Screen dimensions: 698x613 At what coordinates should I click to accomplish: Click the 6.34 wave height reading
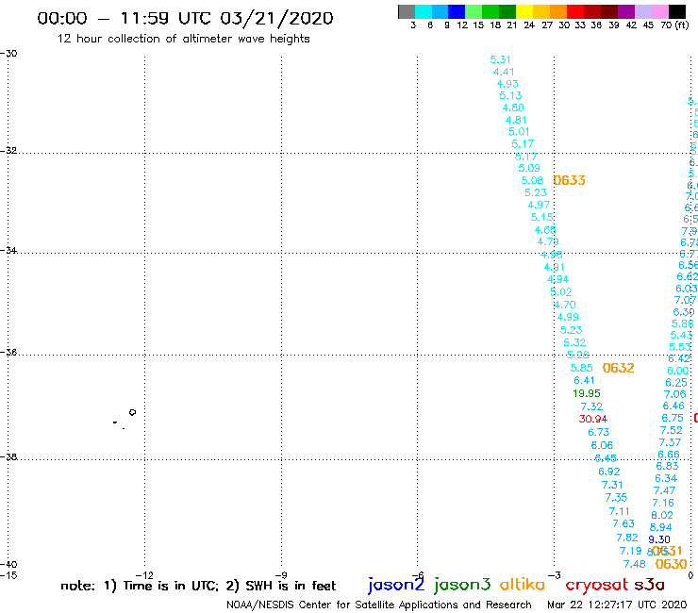[666, 478]
